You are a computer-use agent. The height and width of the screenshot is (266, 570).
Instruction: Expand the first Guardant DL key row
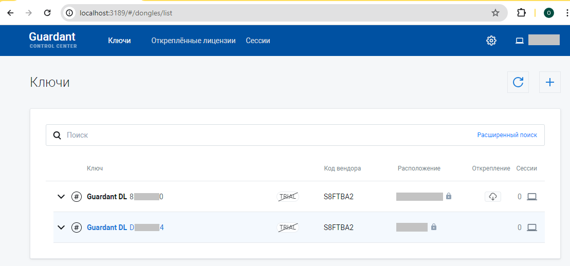(61, 197)
